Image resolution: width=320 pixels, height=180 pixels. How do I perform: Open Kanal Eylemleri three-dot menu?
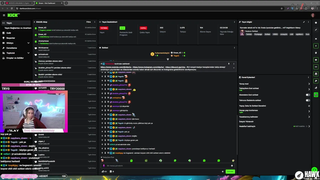[308, 77]
